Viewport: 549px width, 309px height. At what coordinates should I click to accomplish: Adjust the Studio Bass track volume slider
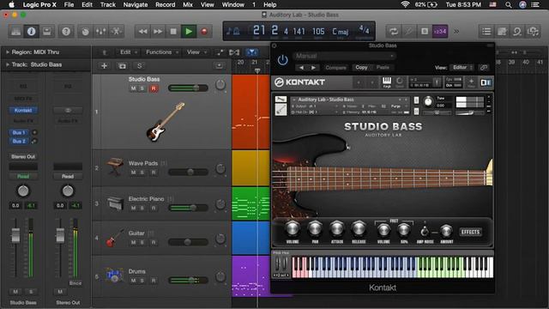189,88
